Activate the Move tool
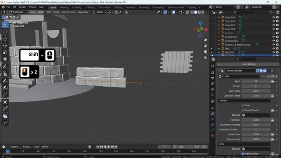Image resolution: width=281 pixels, height=158 pixels. pos(5,39)
